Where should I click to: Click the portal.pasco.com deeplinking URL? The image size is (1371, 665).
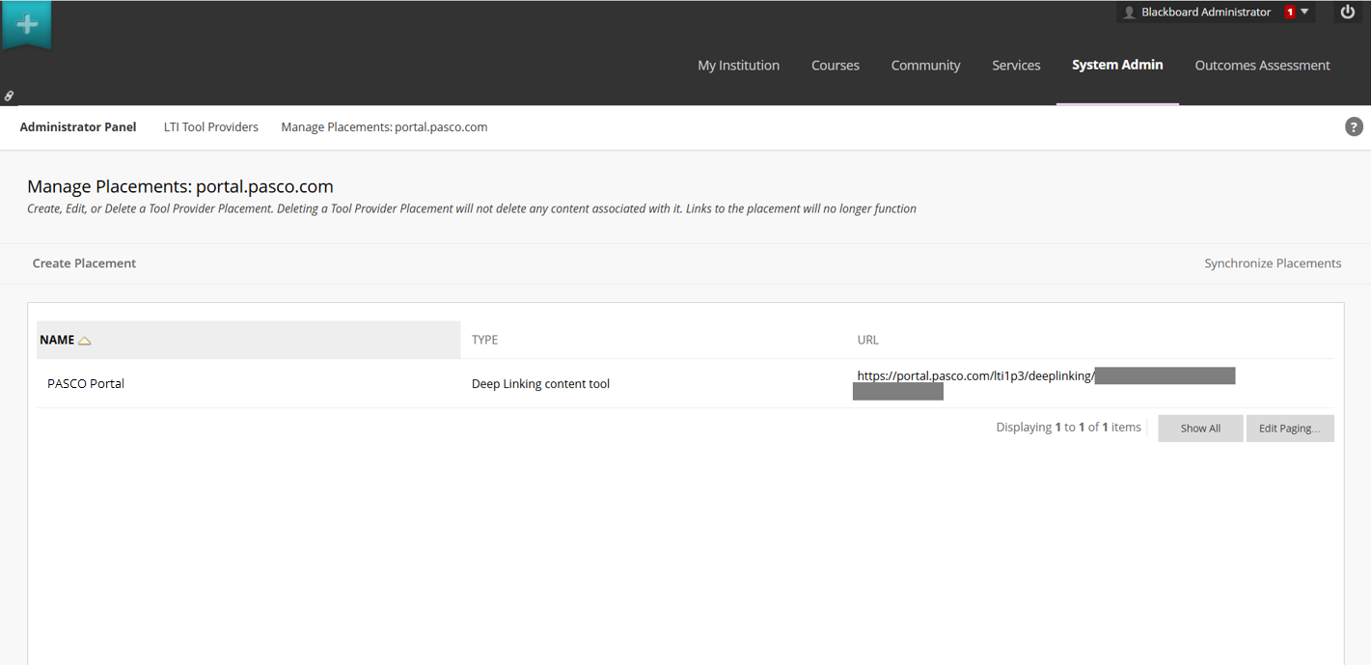pyautogui.click(x=975, y=376)
